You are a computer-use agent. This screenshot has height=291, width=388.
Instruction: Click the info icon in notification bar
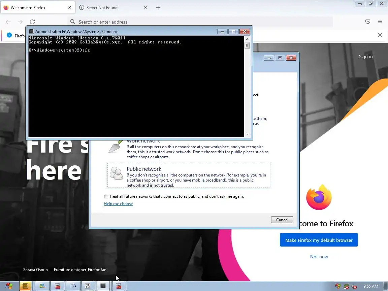pos(9,35)
